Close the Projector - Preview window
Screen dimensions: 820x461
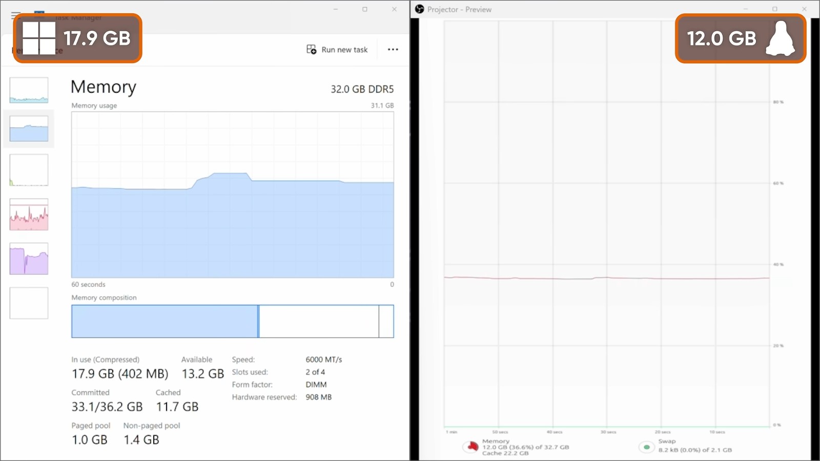(x=804, y=9)
